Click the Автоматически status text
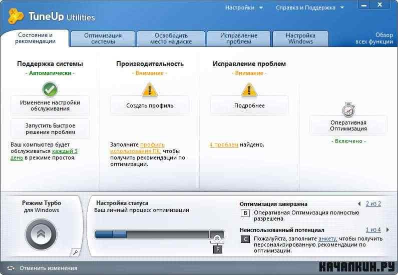Image resolution: width=398 pixels, height=275 pixels. click(50, 73)
